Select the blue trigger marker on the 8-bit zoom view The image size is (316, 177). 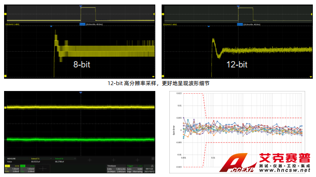(51, 26)
